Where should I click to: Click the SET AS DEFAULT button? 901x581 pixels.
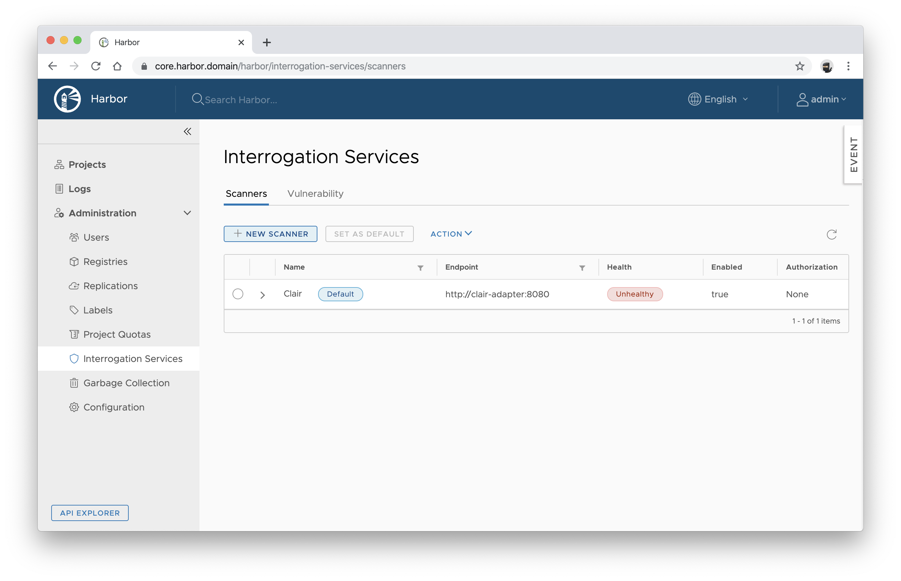[369, 233]
